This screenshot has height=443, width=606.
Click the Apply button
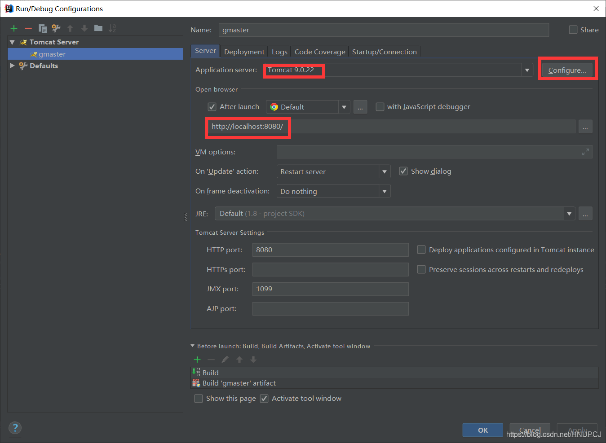[x=577, y=430]
